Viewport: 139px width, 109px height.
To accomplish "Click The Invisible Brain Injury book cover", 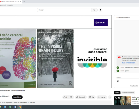I will 55,58.
